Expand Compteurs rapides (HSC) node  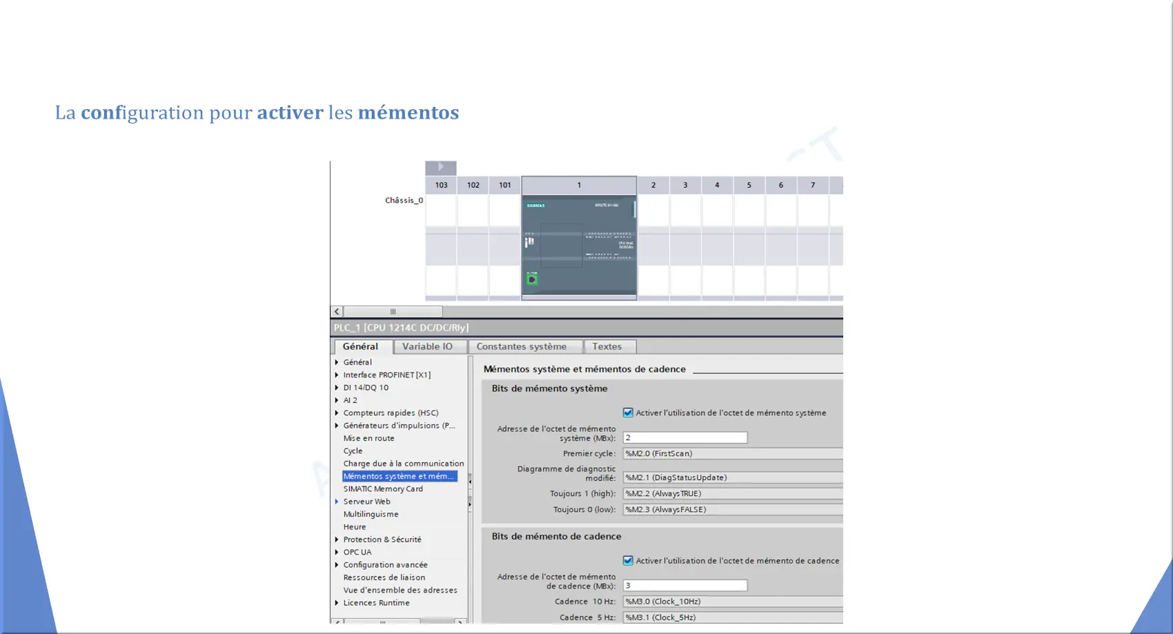coord(337,413)
